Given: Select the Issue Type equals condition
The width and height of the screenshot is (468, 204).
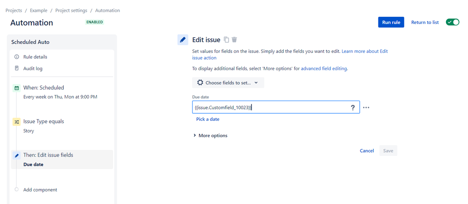Looking at the screenshot, I should tap(44, 121).
